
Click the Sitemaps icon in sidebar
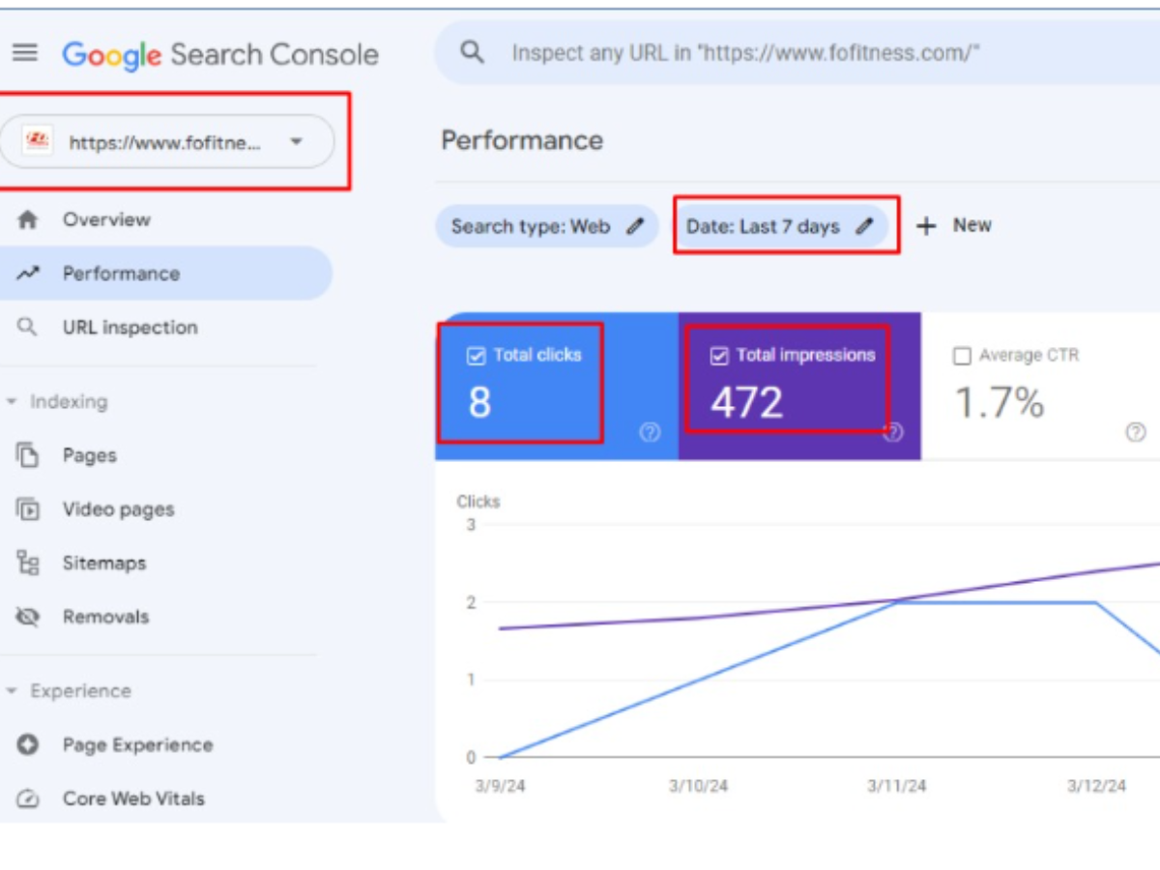(x=28, y=563)
